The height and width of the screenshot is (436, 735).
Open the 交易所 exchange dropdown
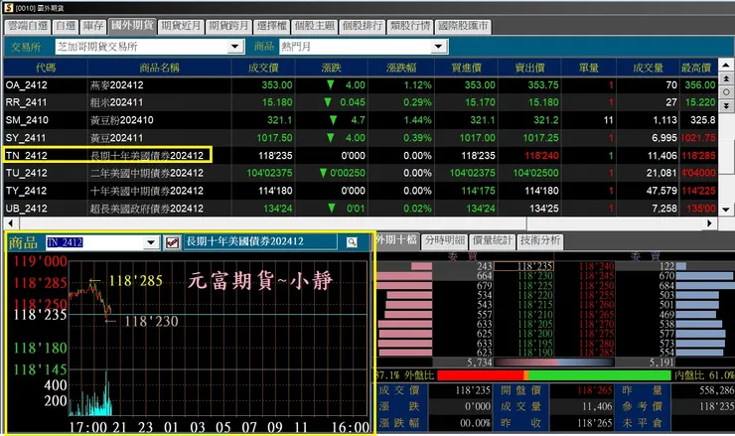(235, 47)
